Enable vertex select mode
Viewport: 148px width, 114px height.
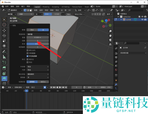click(x=25, y=10)
